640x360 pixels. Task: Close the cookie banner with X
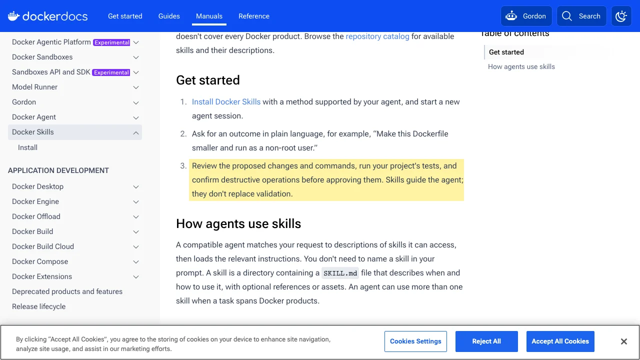point(624,341)
